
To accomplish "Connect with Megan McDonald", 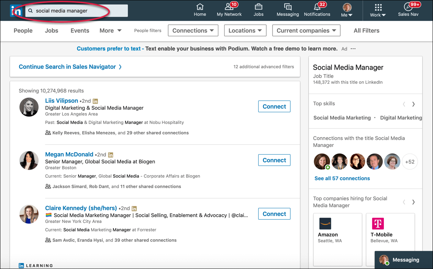I will 274,160.
